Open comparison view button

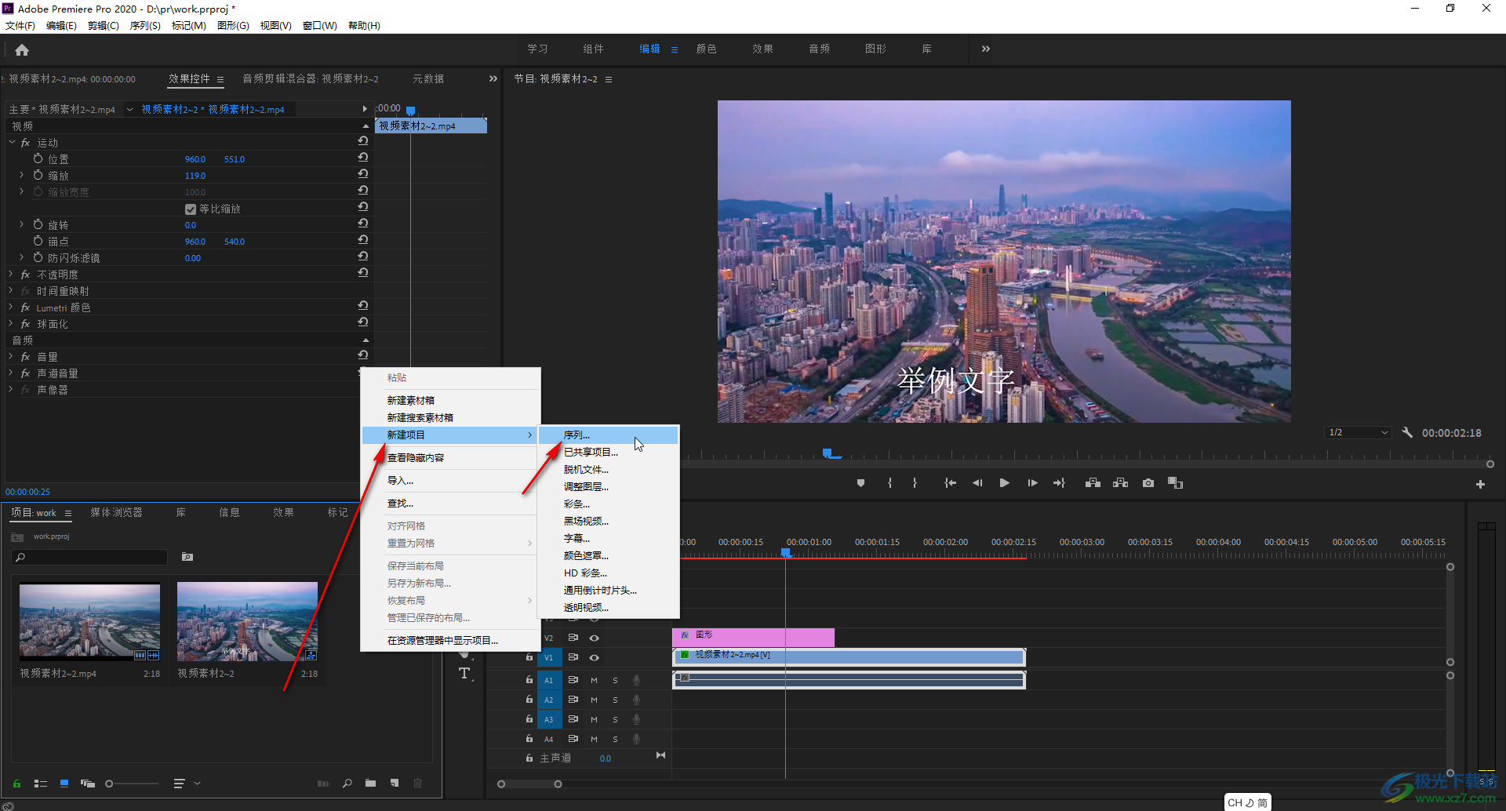tap(1175, 483)
